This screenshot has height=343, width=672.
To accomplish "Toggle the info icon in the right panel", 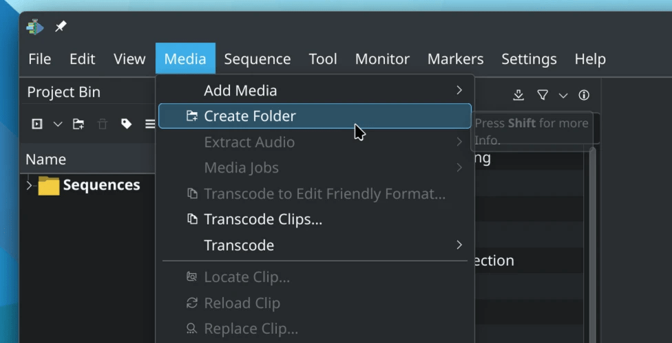I will click(584, 96).
